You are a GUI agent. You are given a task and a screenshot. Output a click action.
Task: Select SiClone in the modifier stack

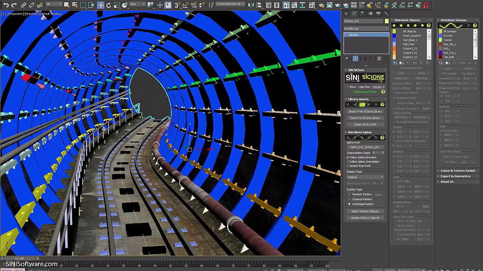click(x=366, y=35)
